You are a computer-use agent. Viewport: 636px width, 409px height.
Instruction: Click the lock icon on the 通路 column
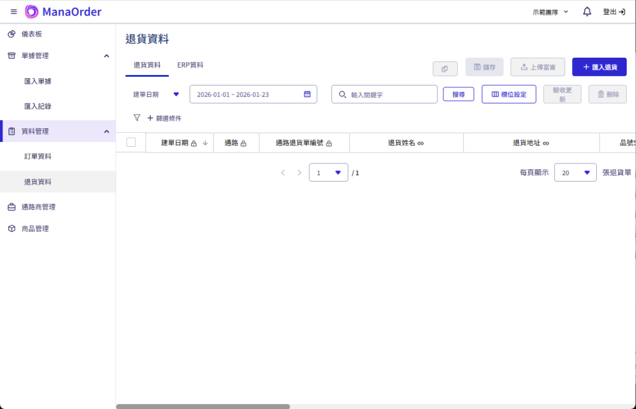point(245,142)
